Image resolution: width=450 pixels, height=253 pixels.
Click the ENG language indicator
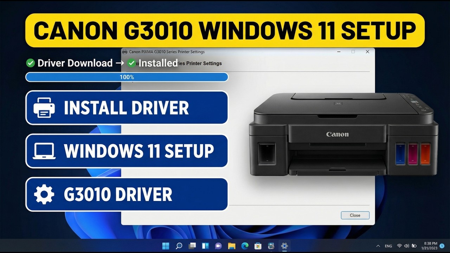pyautogui.click(x=388, y=246)
